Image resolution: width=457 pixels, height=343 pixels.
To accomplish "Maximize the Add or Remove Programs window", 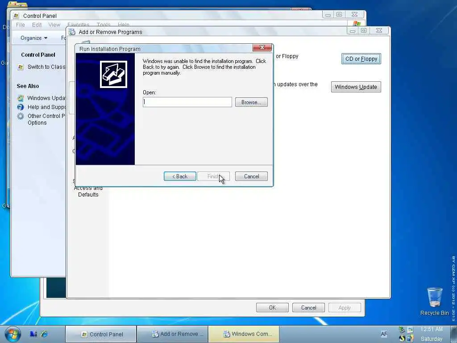I will point(364,30).
